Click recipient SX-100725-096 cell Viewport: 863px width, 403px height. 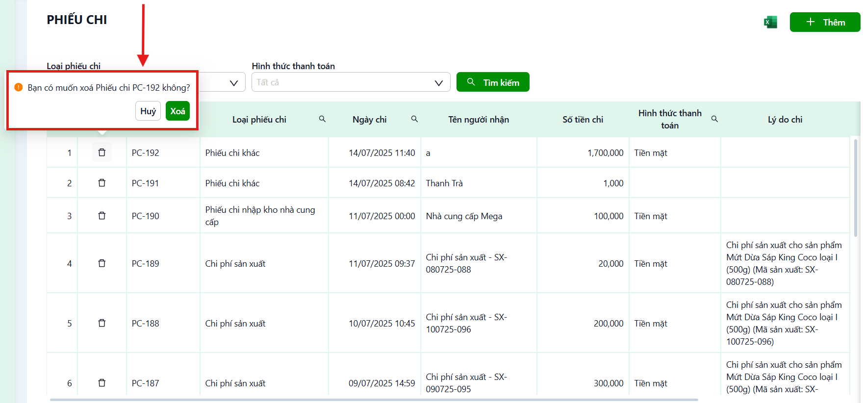click(479, 323)
